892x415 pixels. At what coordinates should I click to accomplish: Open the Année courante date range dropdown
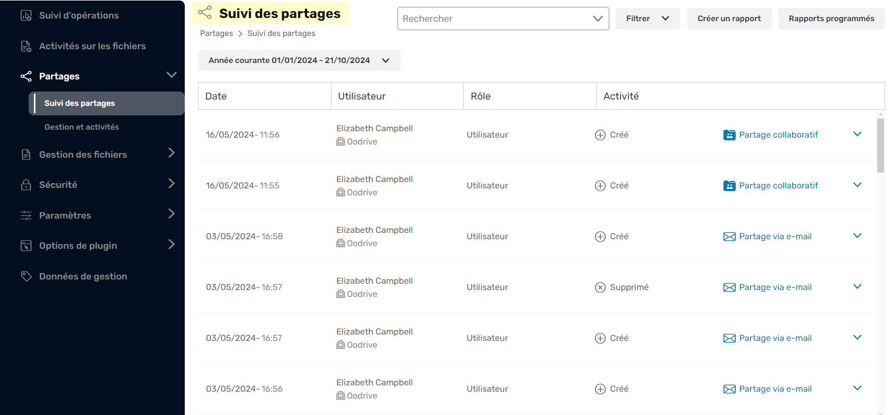click(x=299, y=60)
